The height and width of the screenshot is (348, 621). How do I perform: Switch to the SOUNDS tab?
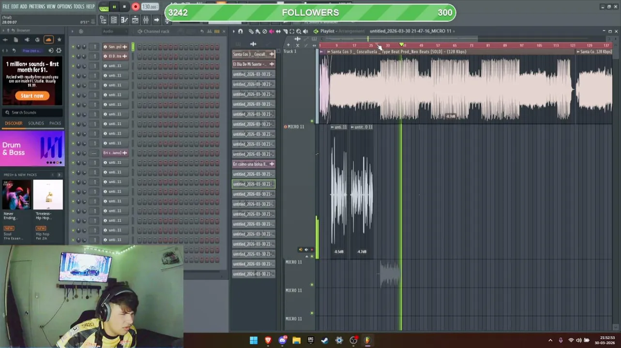pyautogui.click(x=36, y=123)
